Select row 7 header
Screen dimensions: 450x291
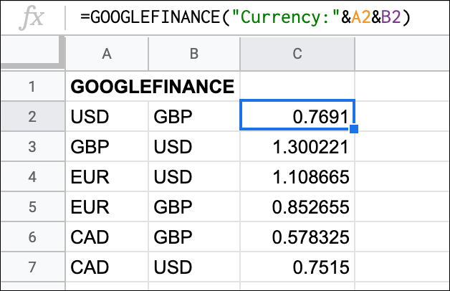coord(32,267)
